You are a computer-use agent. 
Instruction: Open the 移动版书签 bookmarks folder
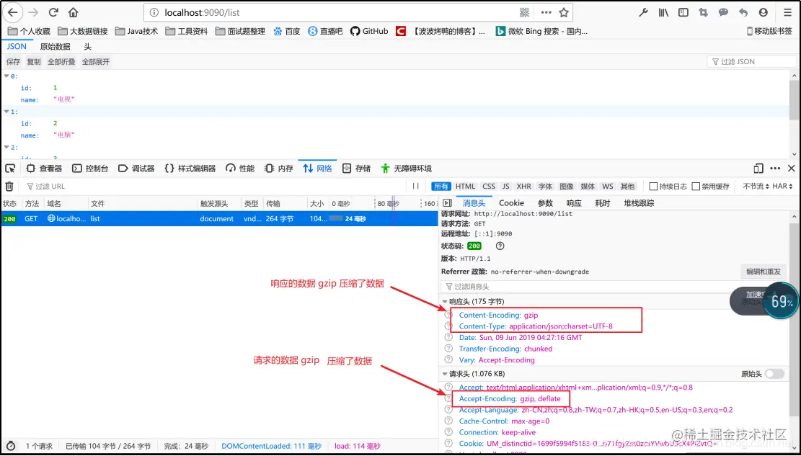click(769, 31)
